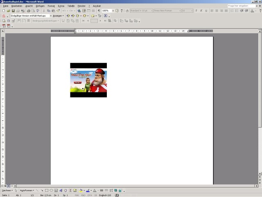Click the line color pen swatch
The height and width of the screenshot is (197, 262).
tap(88, 190)
